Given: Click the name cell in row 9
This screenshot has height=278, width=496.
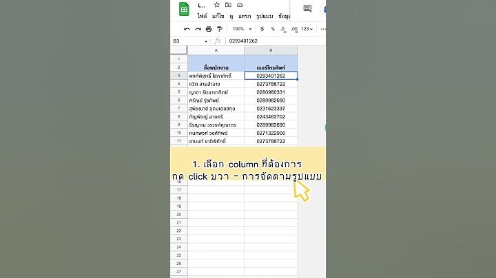Looking at the screenshot, I should point(216,125).
